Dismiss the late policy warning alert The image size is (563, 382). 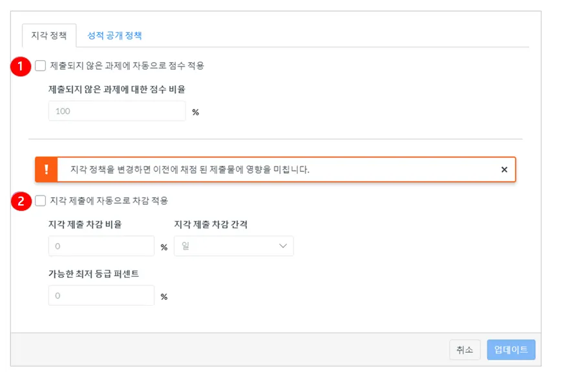pos(504,170)
